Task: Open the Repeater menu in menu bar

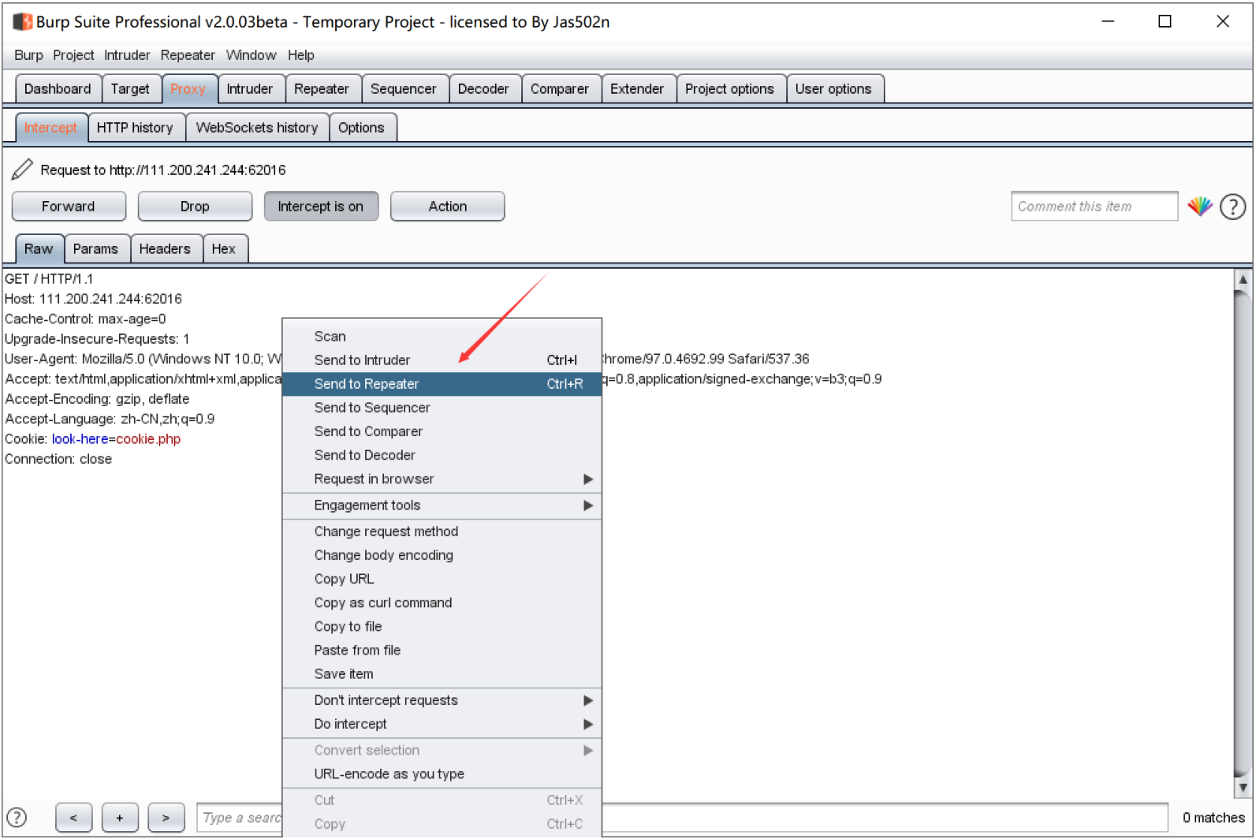Action: coord(188,55)
